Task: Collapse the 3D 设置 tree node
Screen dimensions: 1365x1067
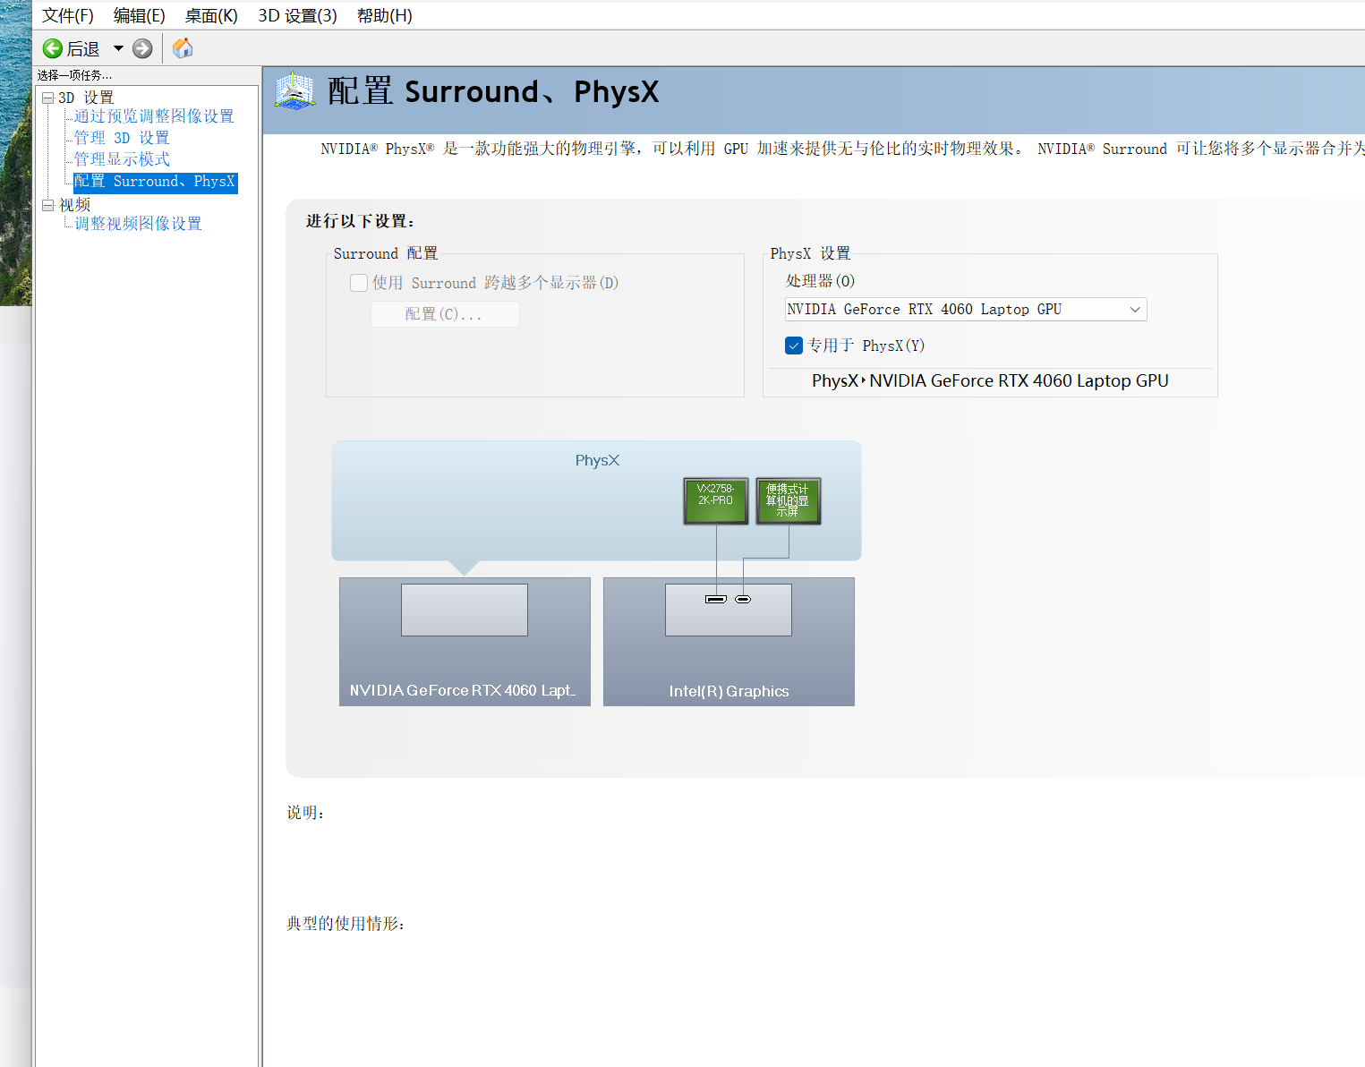Action: [48, 98]
